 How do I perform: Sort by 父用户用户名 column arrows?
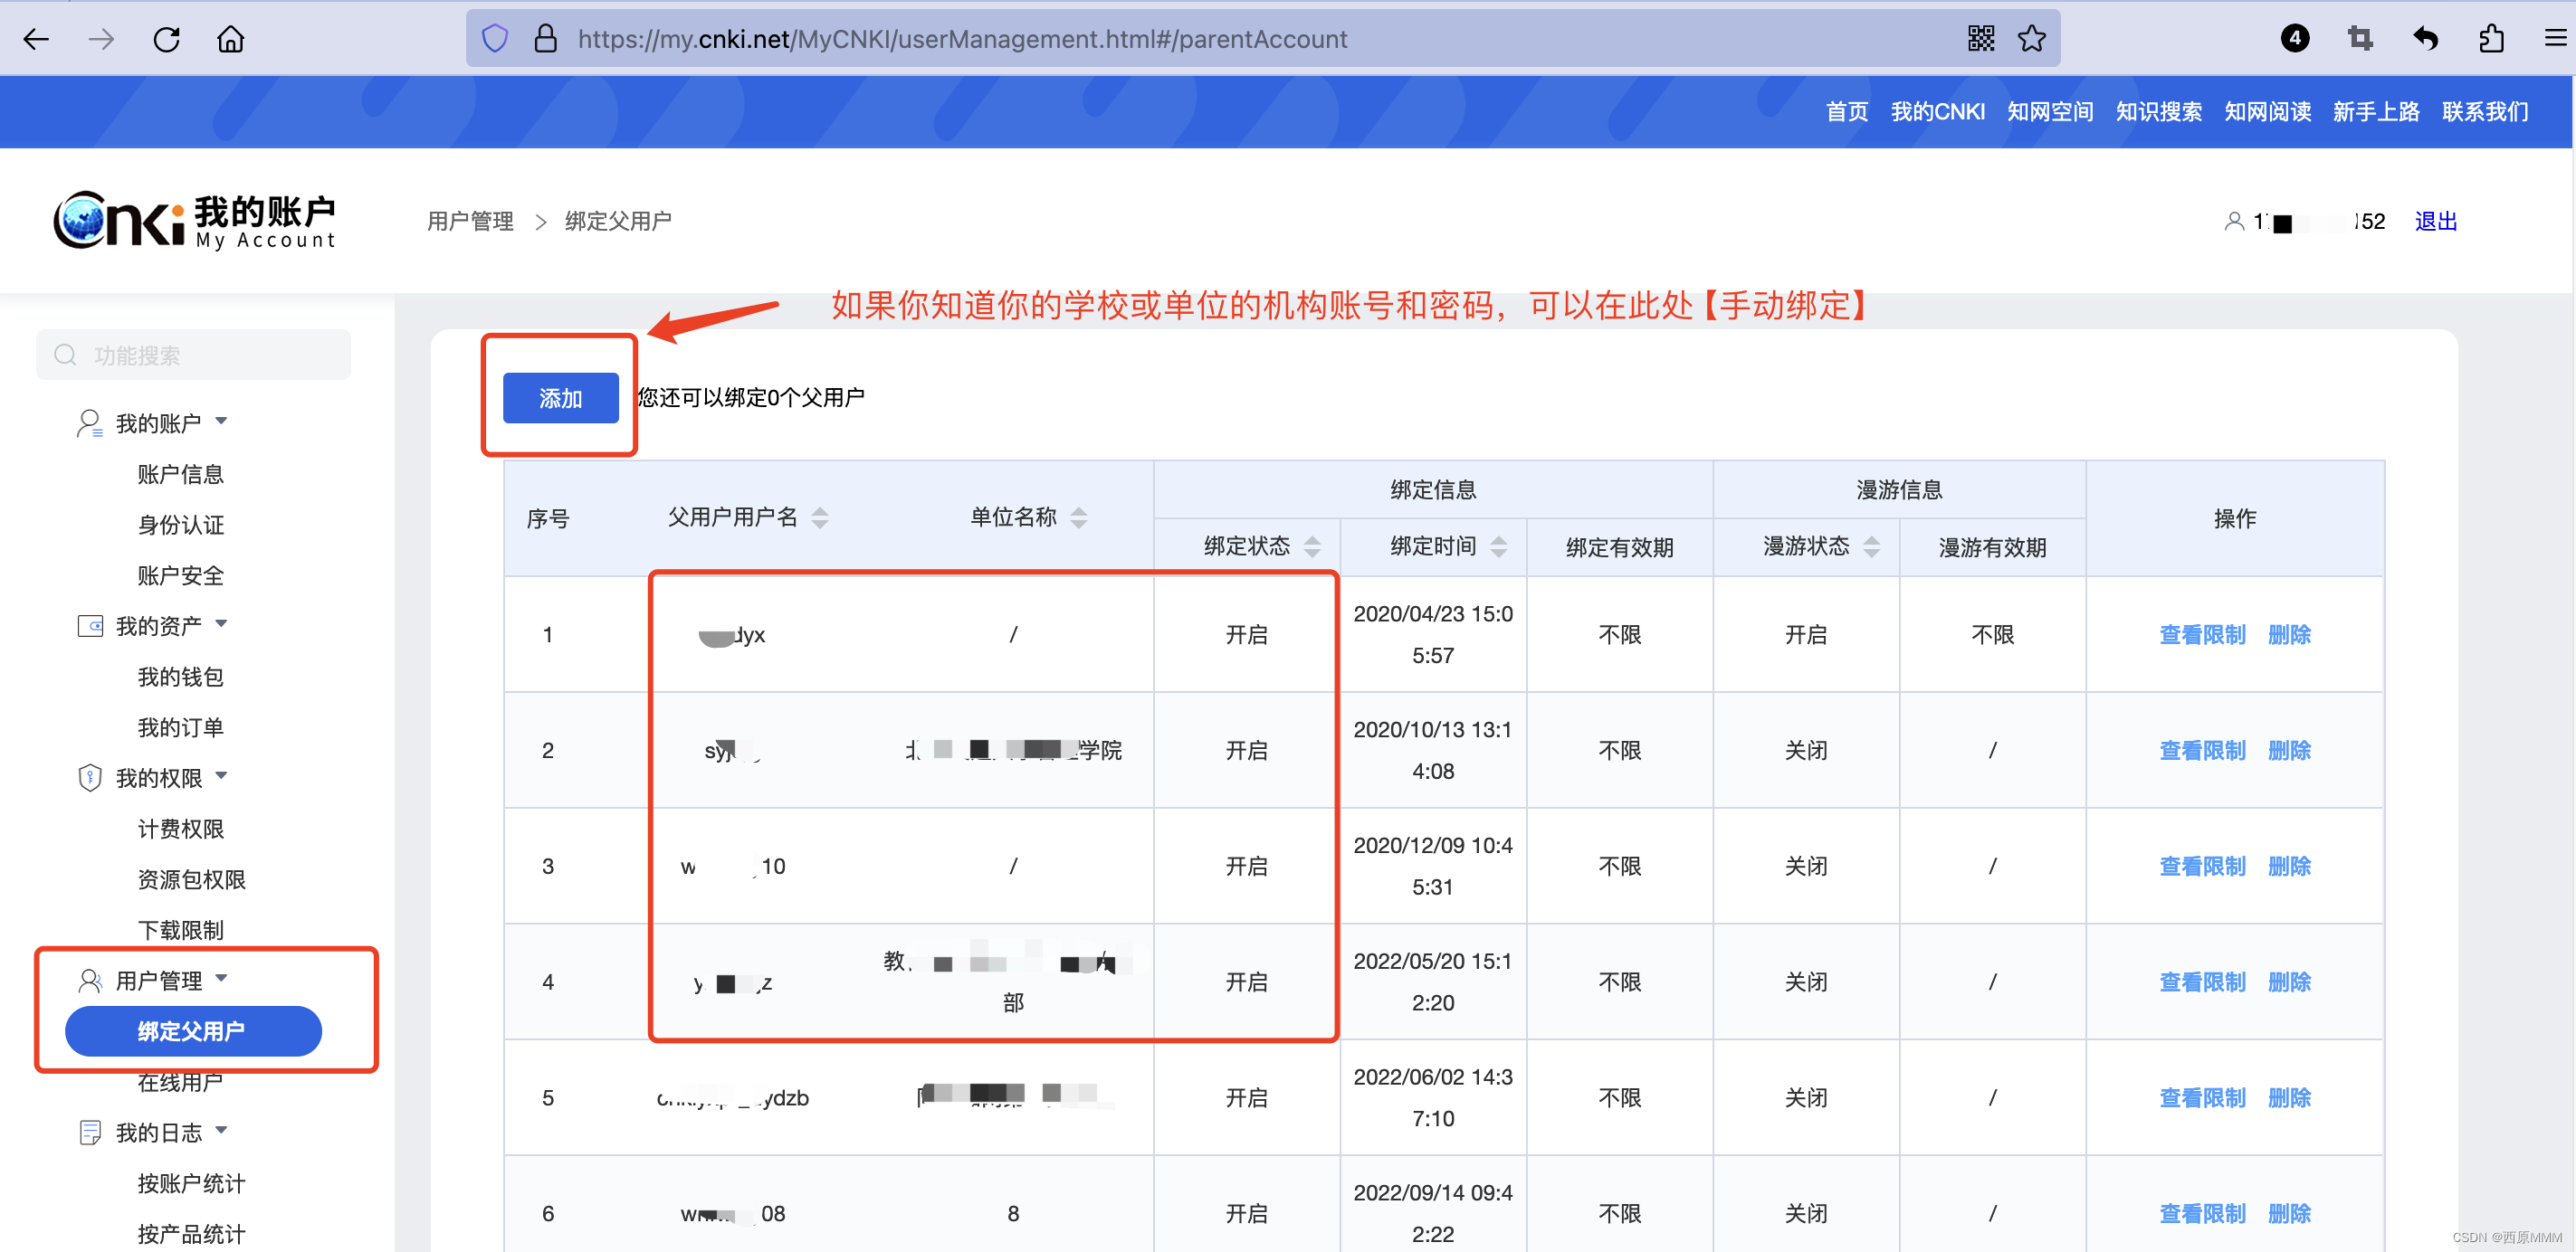tap(820, 517)
